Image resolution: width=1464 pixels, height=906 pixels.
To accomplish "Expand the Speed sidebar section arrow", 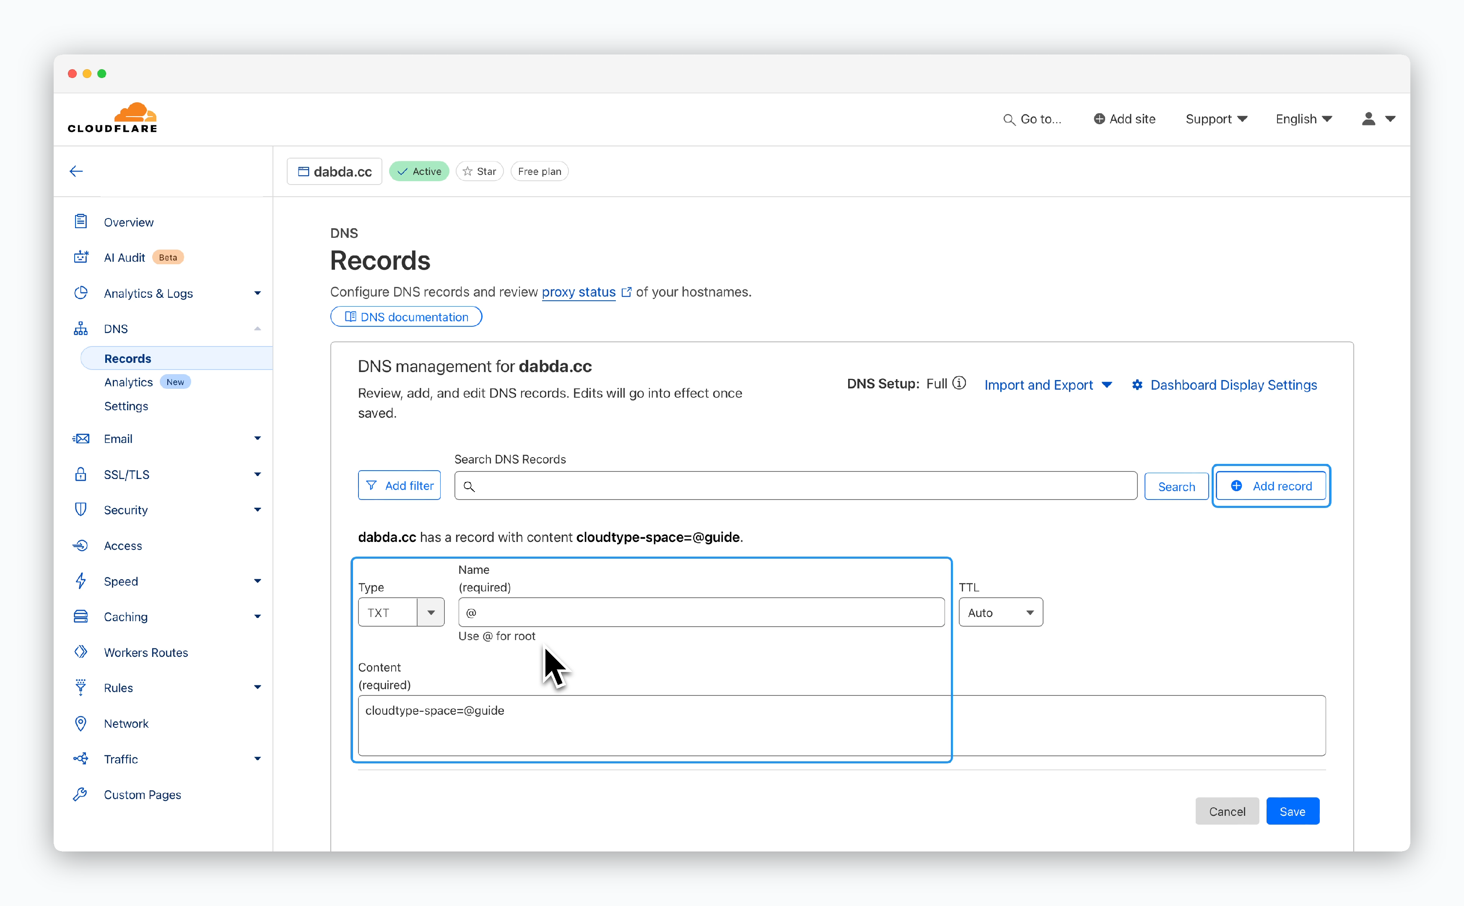I will click(x=257, y=581).
